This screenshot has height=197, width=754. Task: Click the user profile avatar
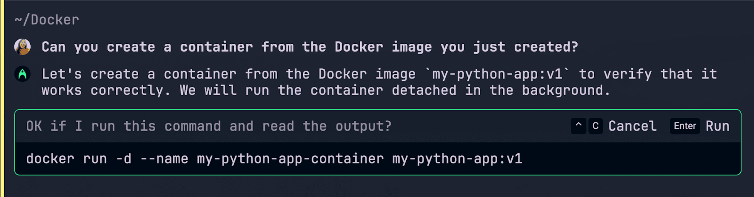coord(22,47)
